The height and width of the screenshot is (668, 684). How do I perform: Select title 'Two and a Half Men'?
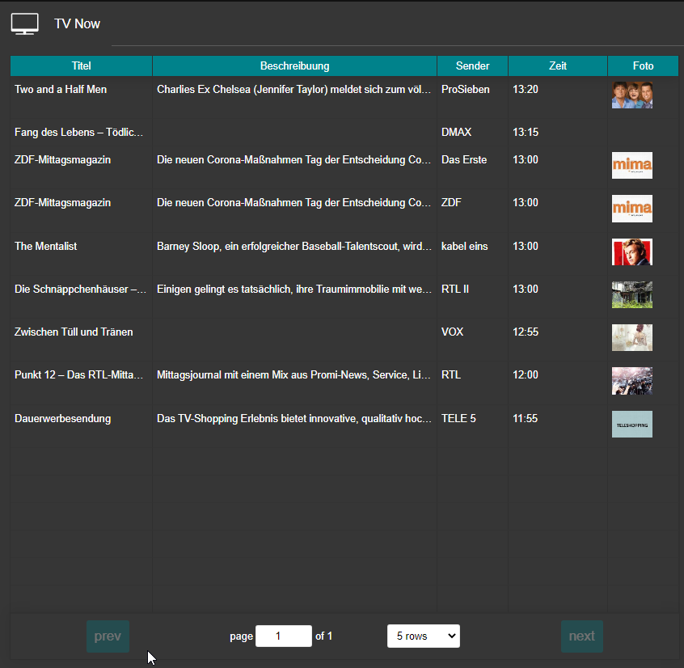point(61,90)
